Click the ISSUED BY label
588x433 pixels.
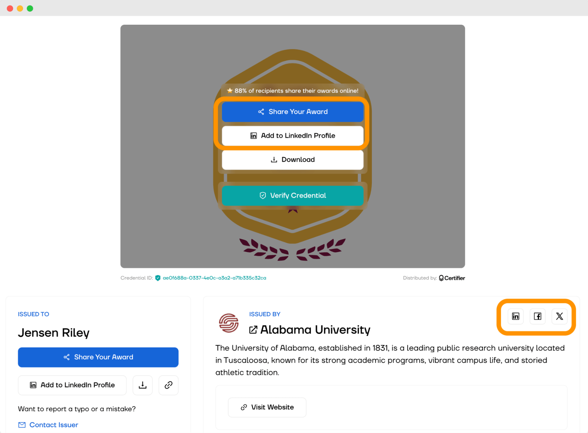click(x=265, y=314)
